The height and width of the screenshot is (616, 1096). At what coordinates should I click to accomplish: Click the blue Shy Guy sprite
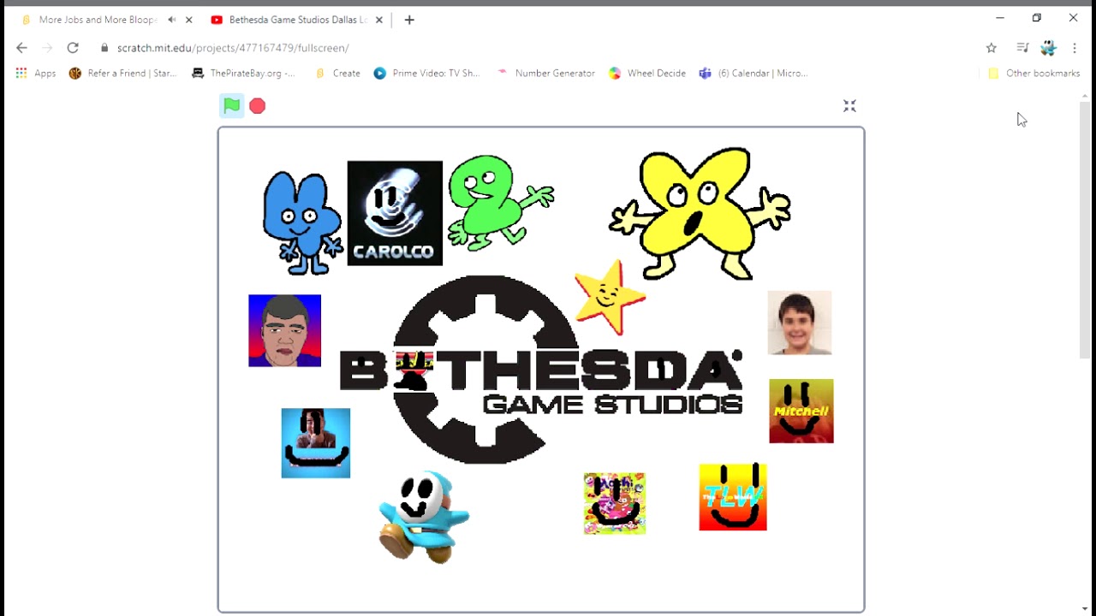[424, 517]
